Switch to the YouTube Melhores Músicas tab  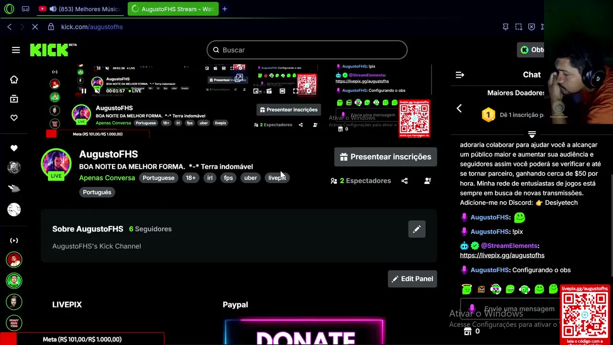point(79,9)
